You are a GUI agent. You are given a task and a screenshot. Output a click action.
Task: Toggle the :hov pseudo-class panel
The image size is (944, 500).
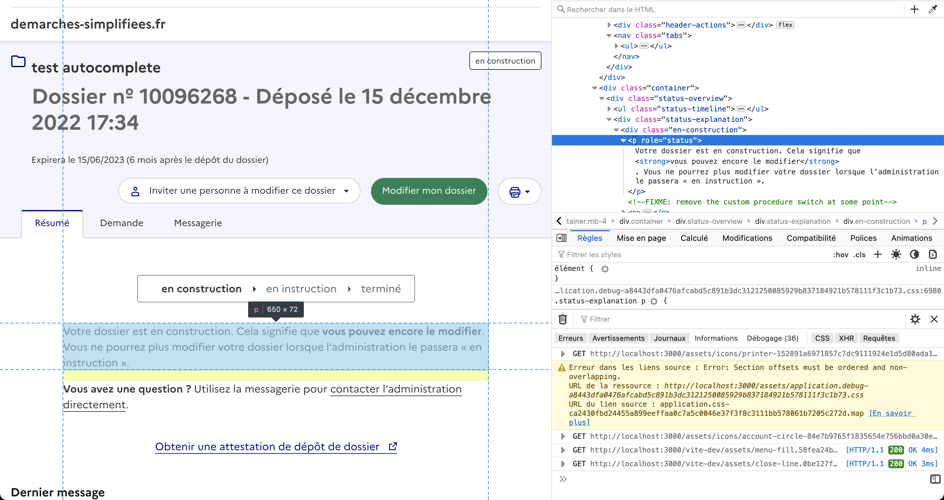point(840,254)
